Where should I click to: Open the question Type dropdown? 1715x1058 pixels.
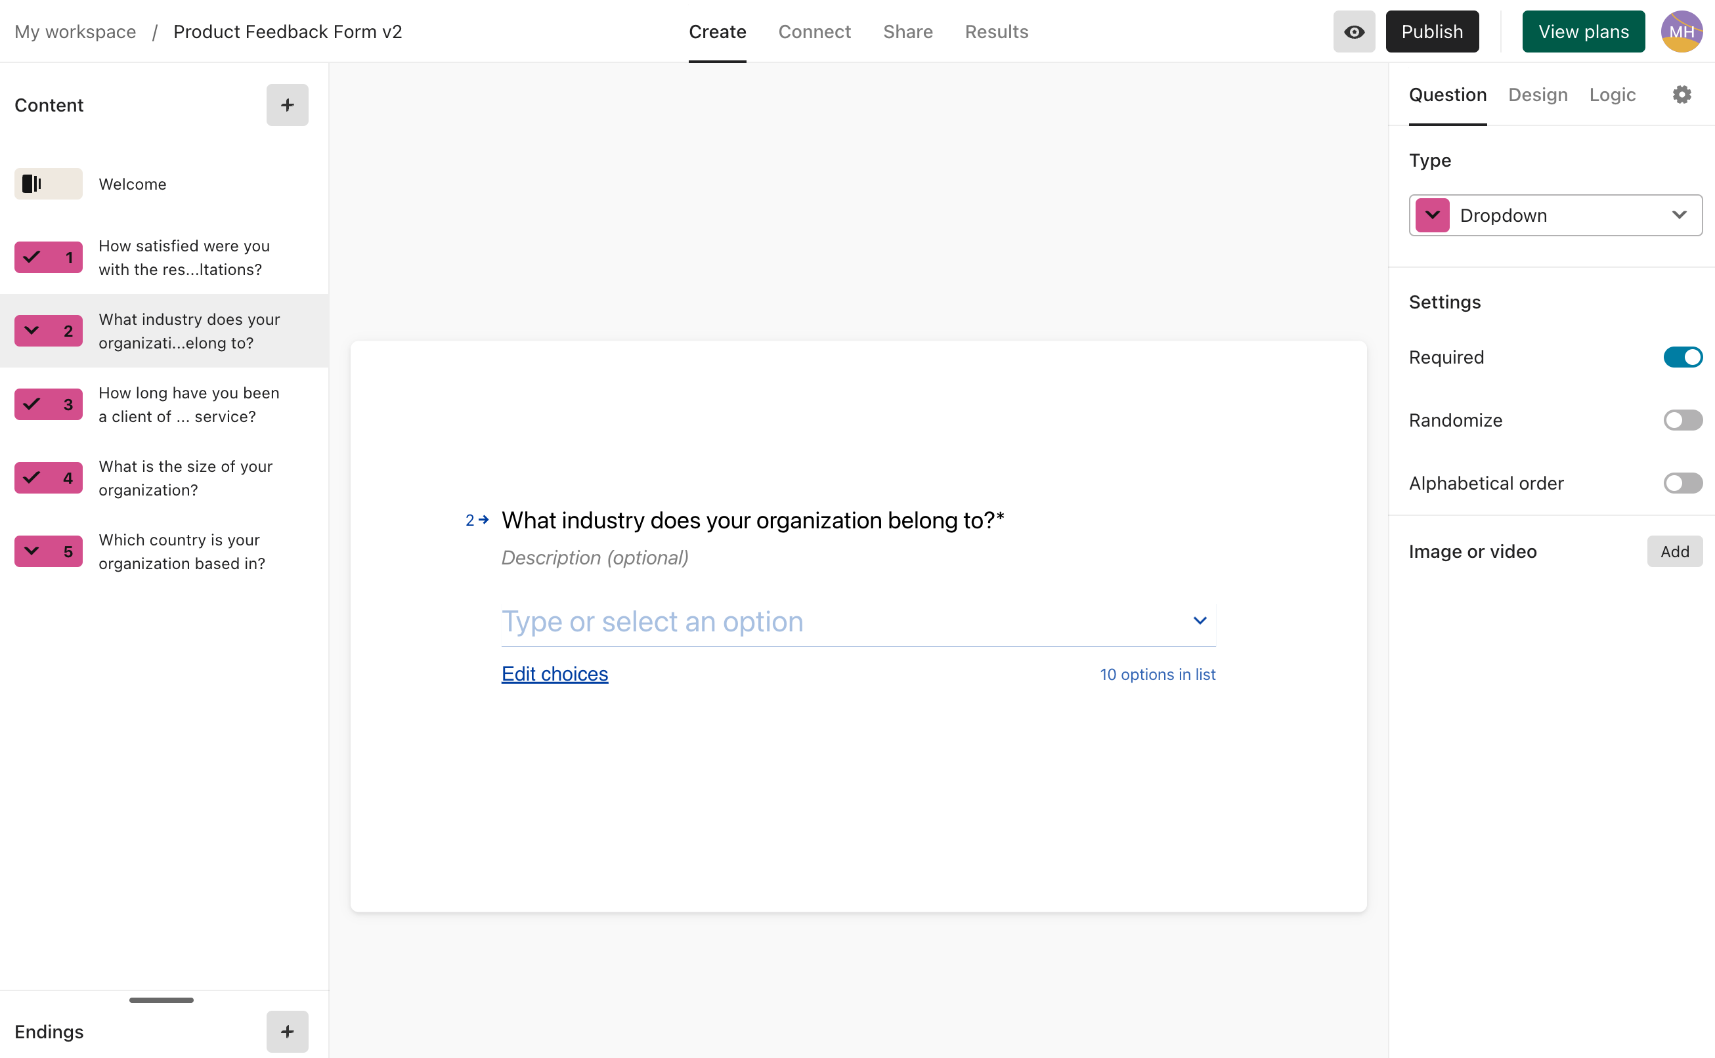(1555, 215)
